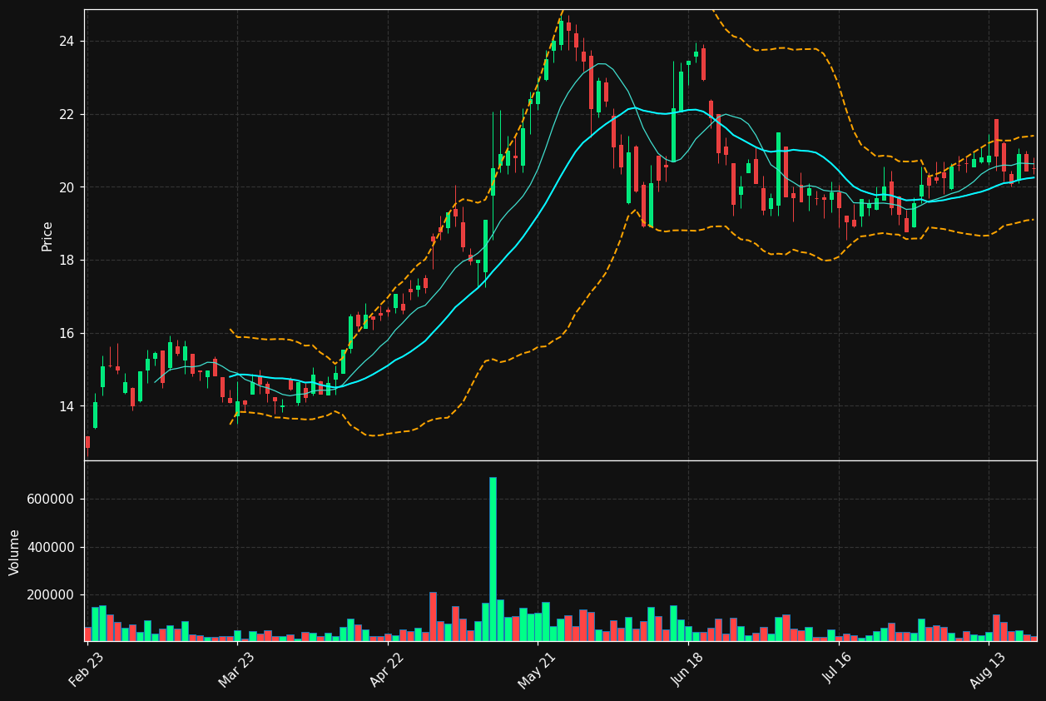Click the tallest volume bar near 700000
This screenshot has width=1046, height=701.
493,559
